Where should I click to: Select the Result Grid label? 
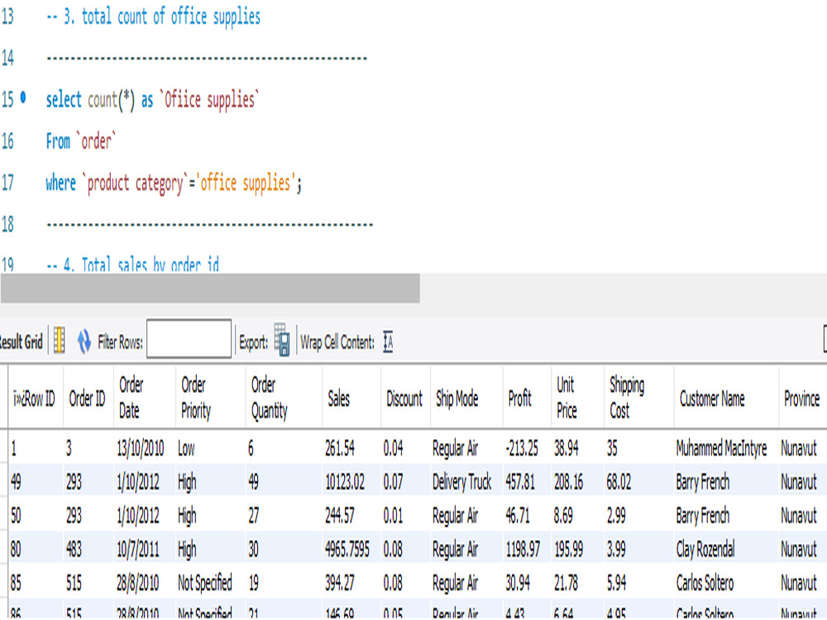(x=21, y=341)
